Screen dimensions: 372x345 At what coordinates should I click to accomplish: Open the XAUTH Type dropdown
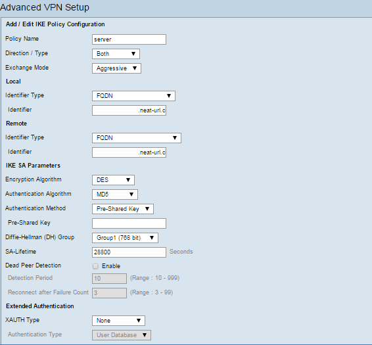118,321
